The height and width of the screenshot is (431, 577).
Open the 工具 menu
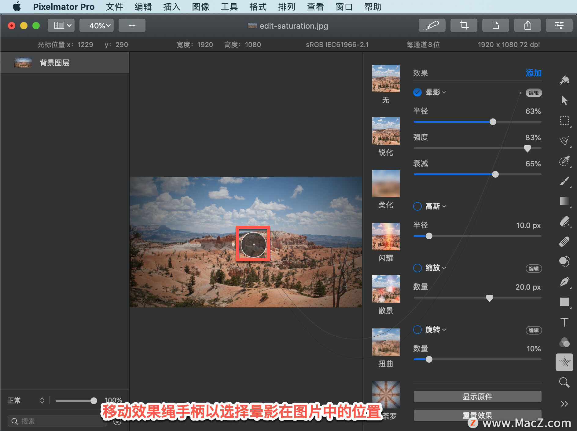[x=229, y=7]
